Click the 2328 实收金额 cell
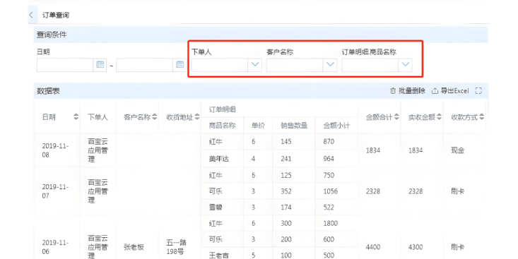 point(416,191)
